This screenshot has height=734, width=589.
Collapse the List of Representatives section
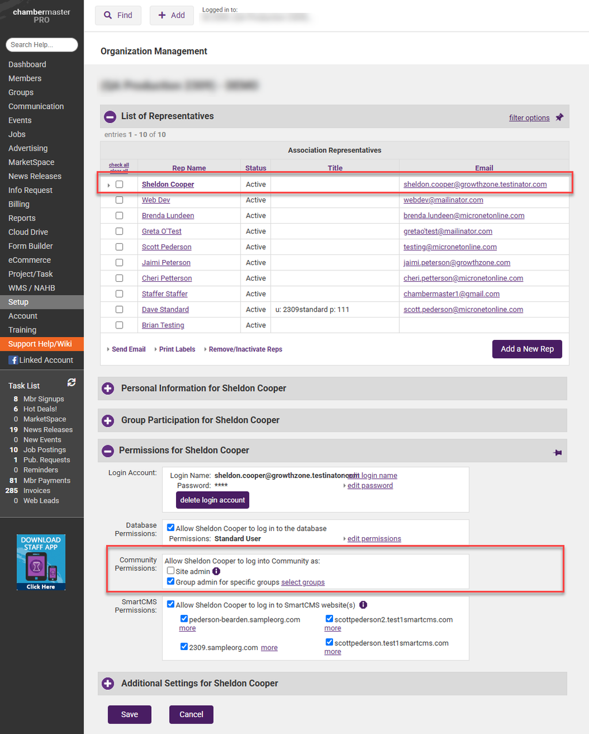(x=110, y=117)
